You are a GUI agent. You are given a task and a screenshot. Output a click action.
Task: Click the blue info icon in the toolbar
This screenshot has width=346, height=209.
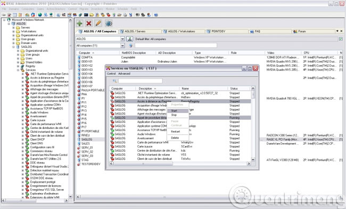58,15
